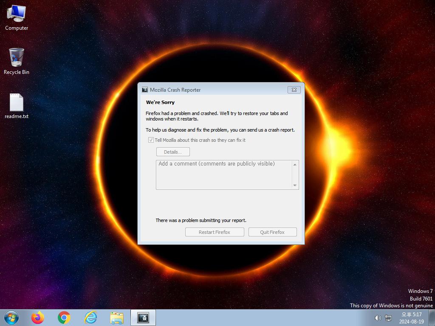The width and height of the screenshot is (435, 326).
Task: Click the Crash Reporter taskbar button
Action: coord(143,318)
